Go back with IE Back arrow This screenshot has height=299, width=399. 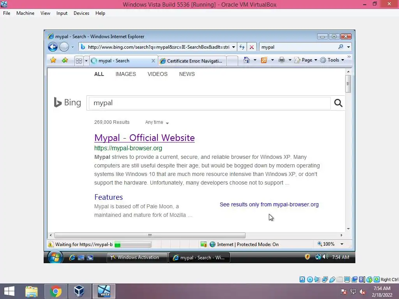coord(53,47)
